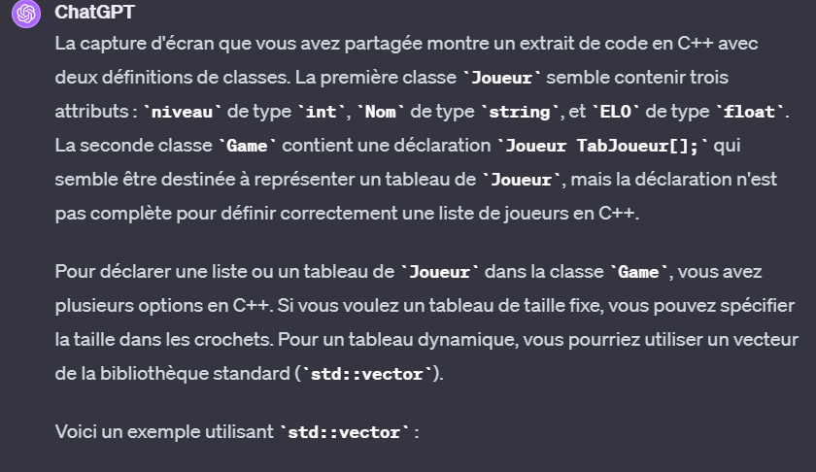Viewport: 816px width, 472px height.
Task: Click the words 'La capture d'écran'
Action: [134, 43]
